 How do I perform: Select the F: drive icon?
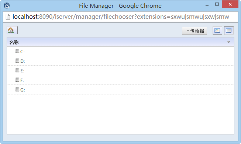17,80
